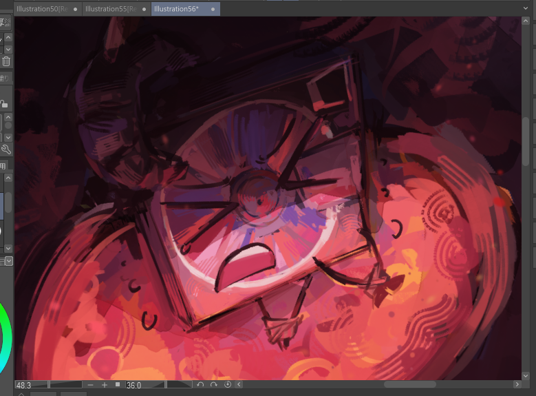Zoom in with the plus icon

click(105, 385)
